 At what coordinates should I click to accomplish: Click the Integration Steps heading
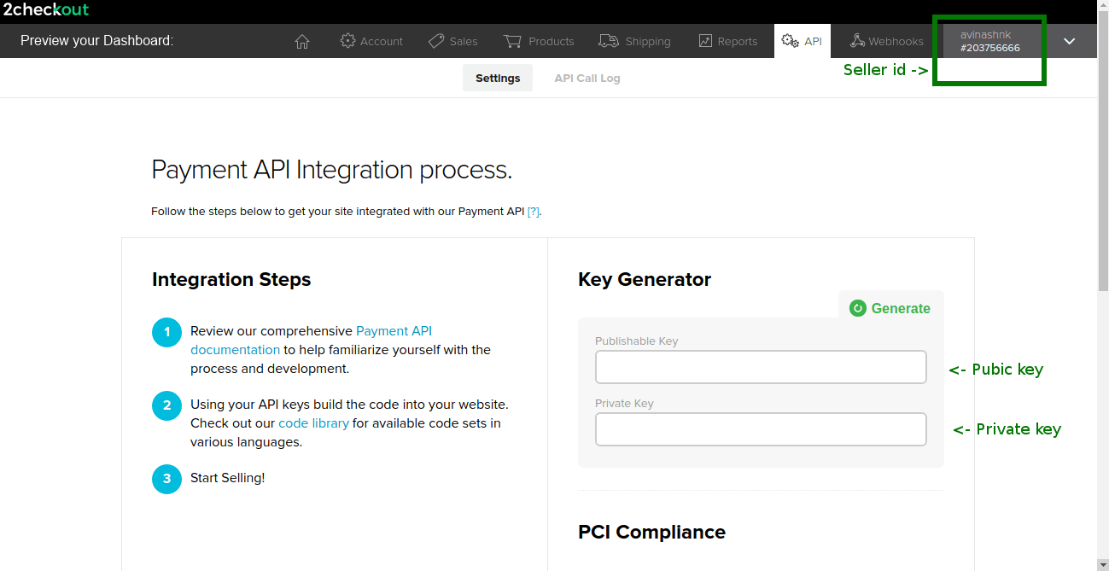pyautogui.click(x=231, y=279)
